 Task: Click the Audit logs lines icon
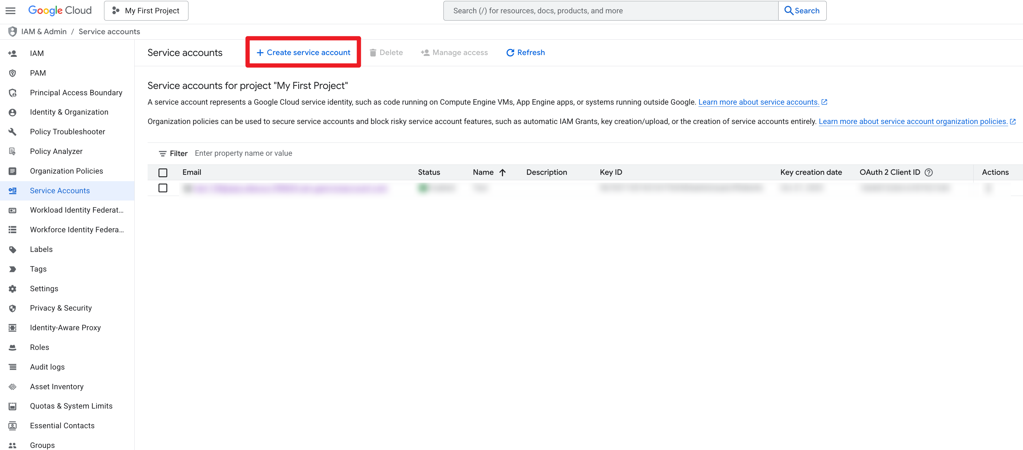(x=12, y=367)
